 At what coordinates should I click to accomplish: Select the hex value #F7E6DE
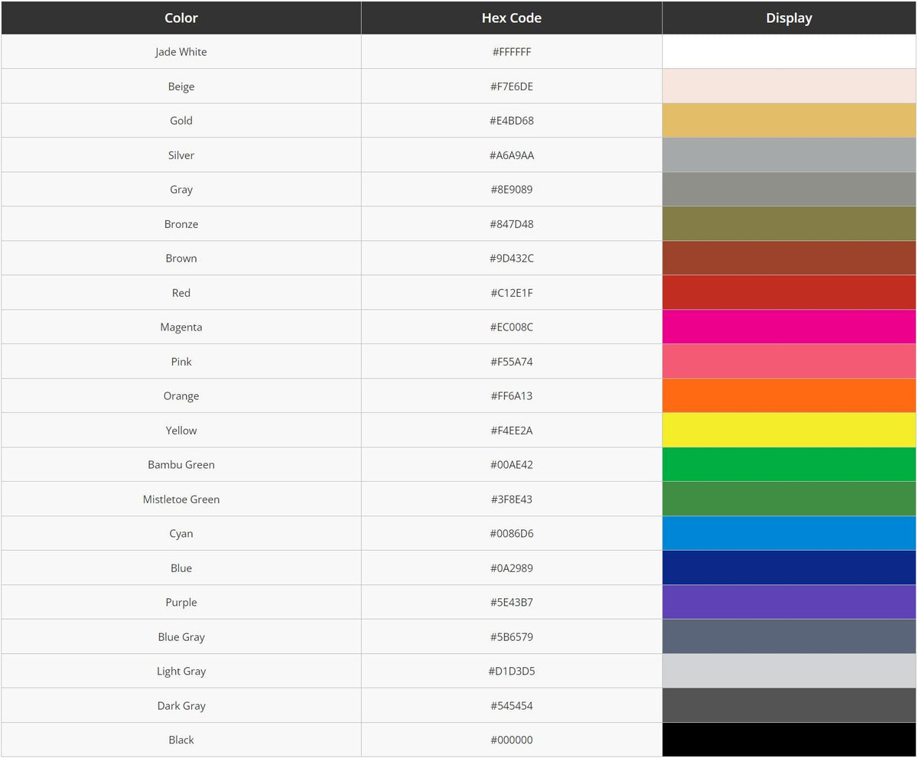pos(512,86)
